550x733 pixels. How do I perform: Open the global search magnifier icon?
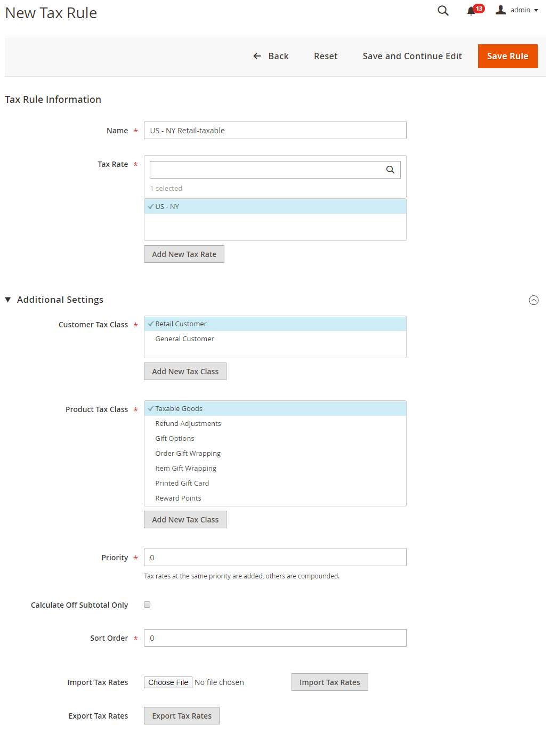443,11
